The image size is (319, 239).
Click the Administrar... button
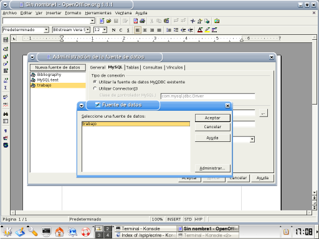[x=212, y=168]
